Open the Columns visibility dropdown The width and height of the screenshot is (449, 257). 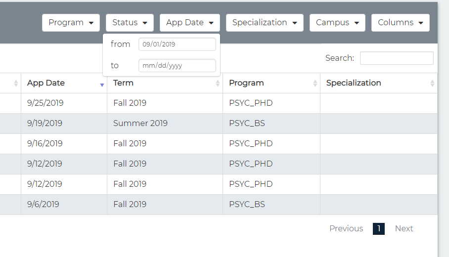400,23
